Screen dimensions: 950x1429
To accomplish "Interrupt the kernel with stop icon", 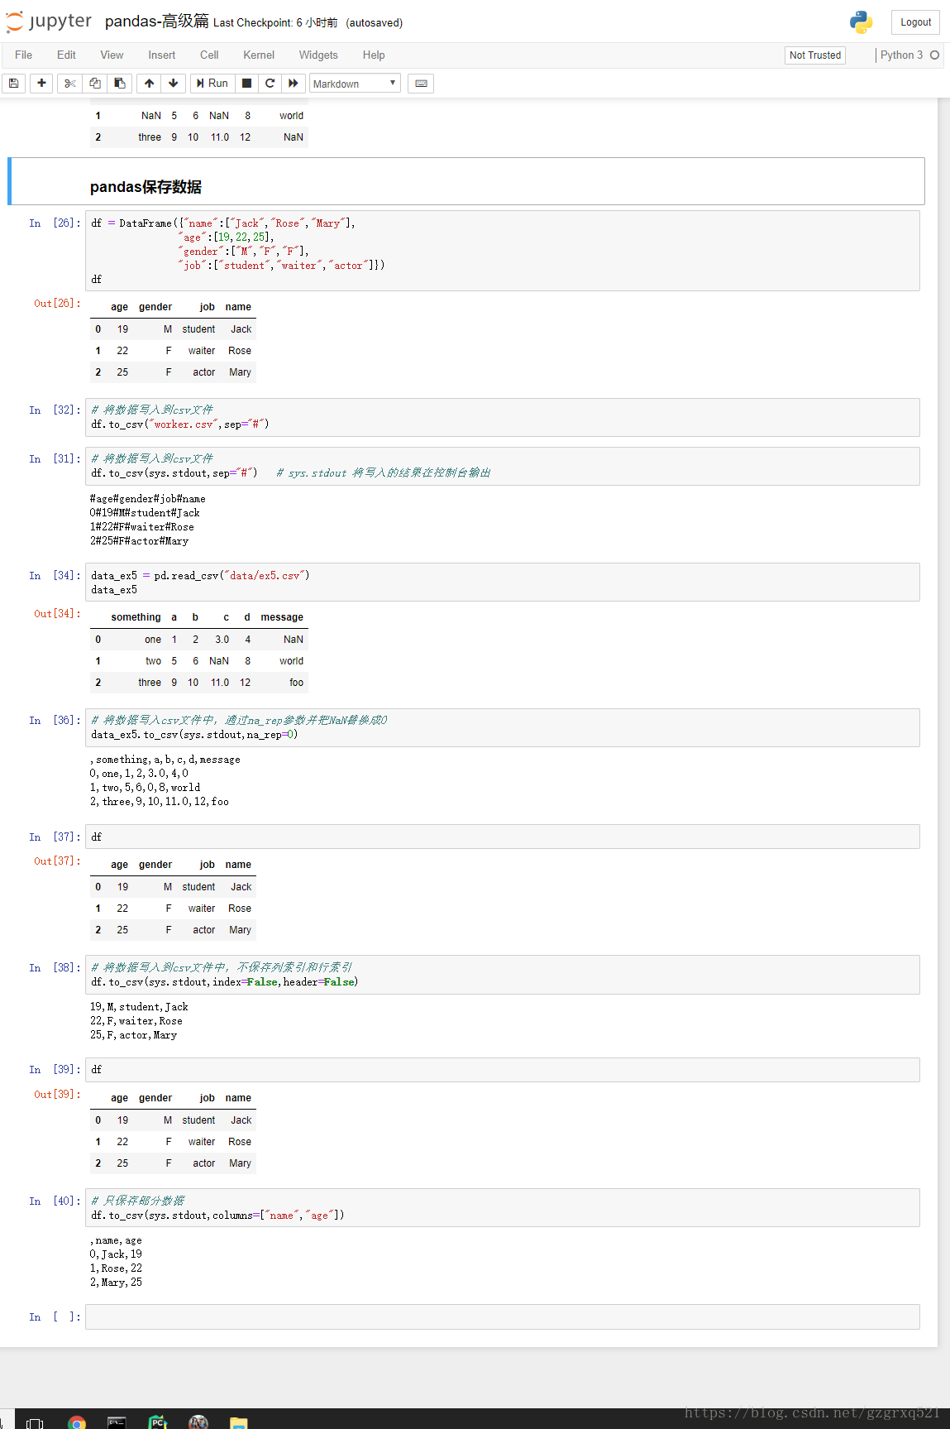I will click(x=246, y=84).
